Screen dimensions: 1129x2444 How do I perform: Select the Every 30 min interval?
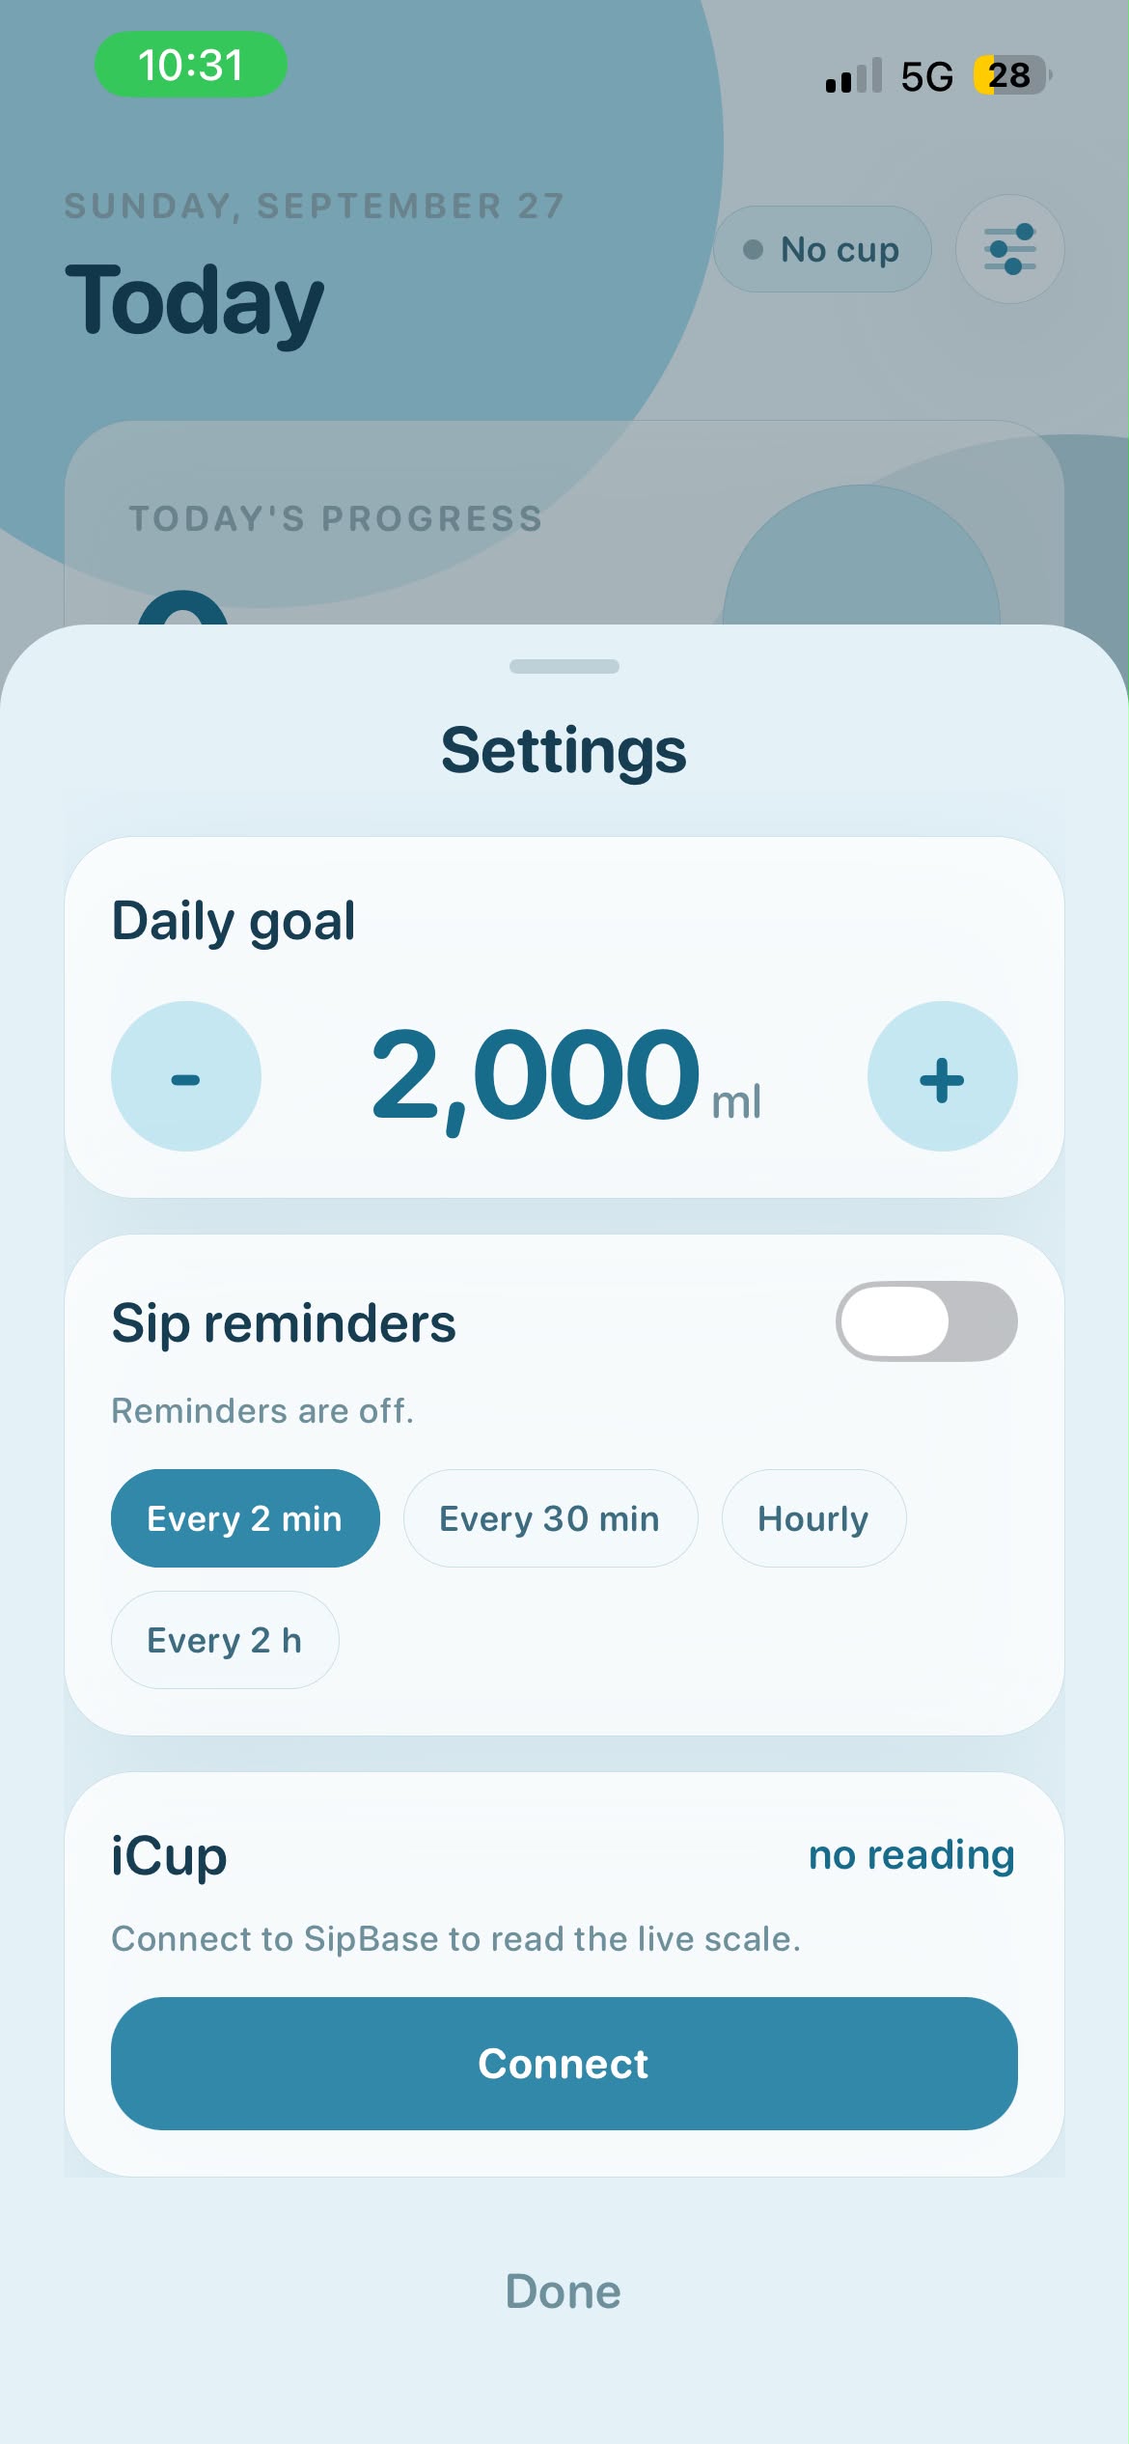click(550, 1518)
